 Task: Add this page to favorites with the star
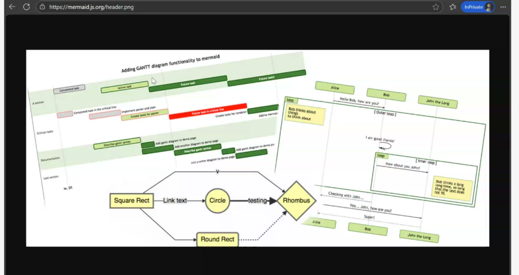(436, 7)
